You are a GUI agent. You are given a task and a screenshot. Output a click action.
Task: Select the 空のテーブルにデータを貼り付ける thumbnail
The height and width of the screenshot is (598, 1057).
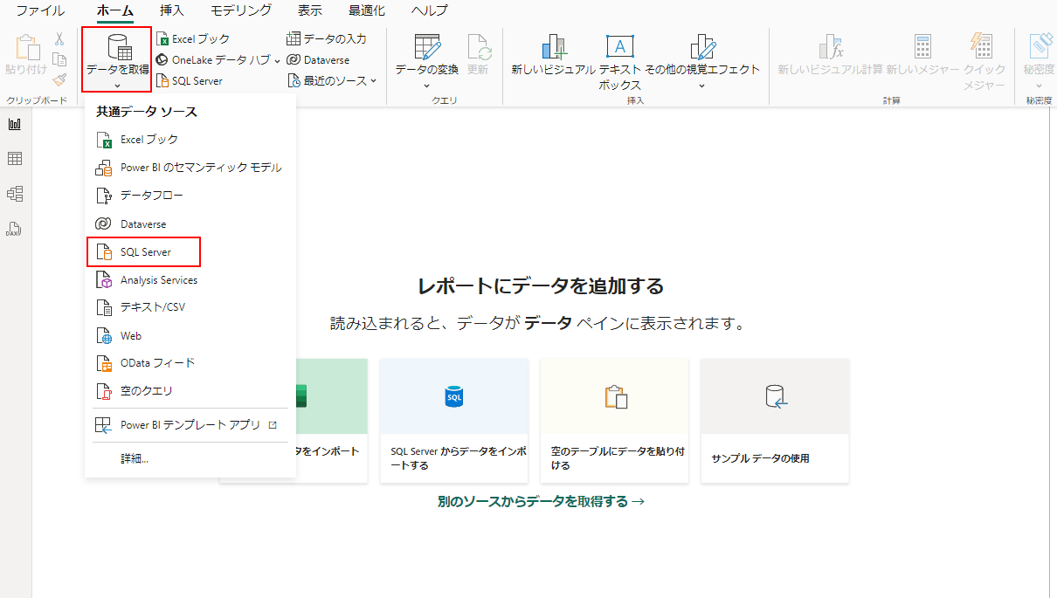(x=614, y=419)
